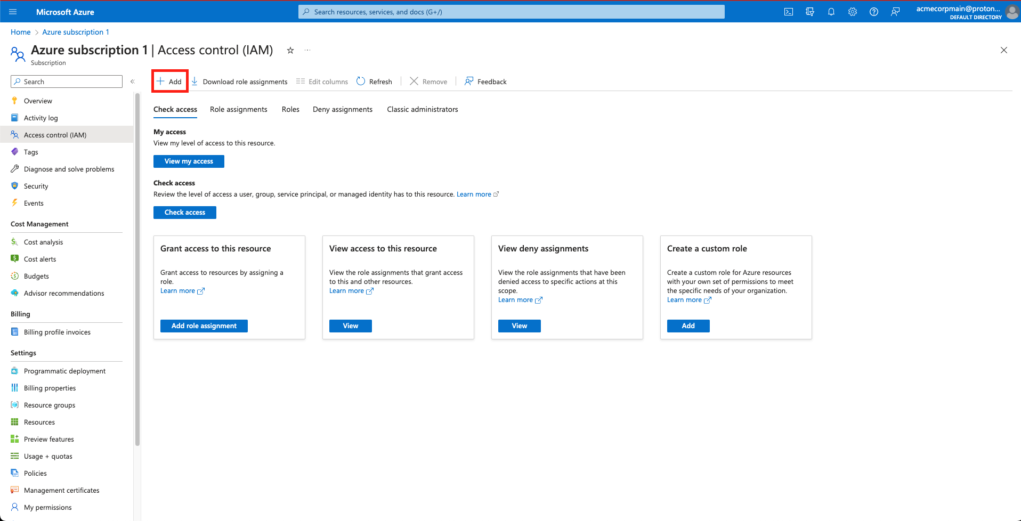Open Tags in the left menu
The width and height of the screenshot is (1021, 521).
tap(67, 152)
